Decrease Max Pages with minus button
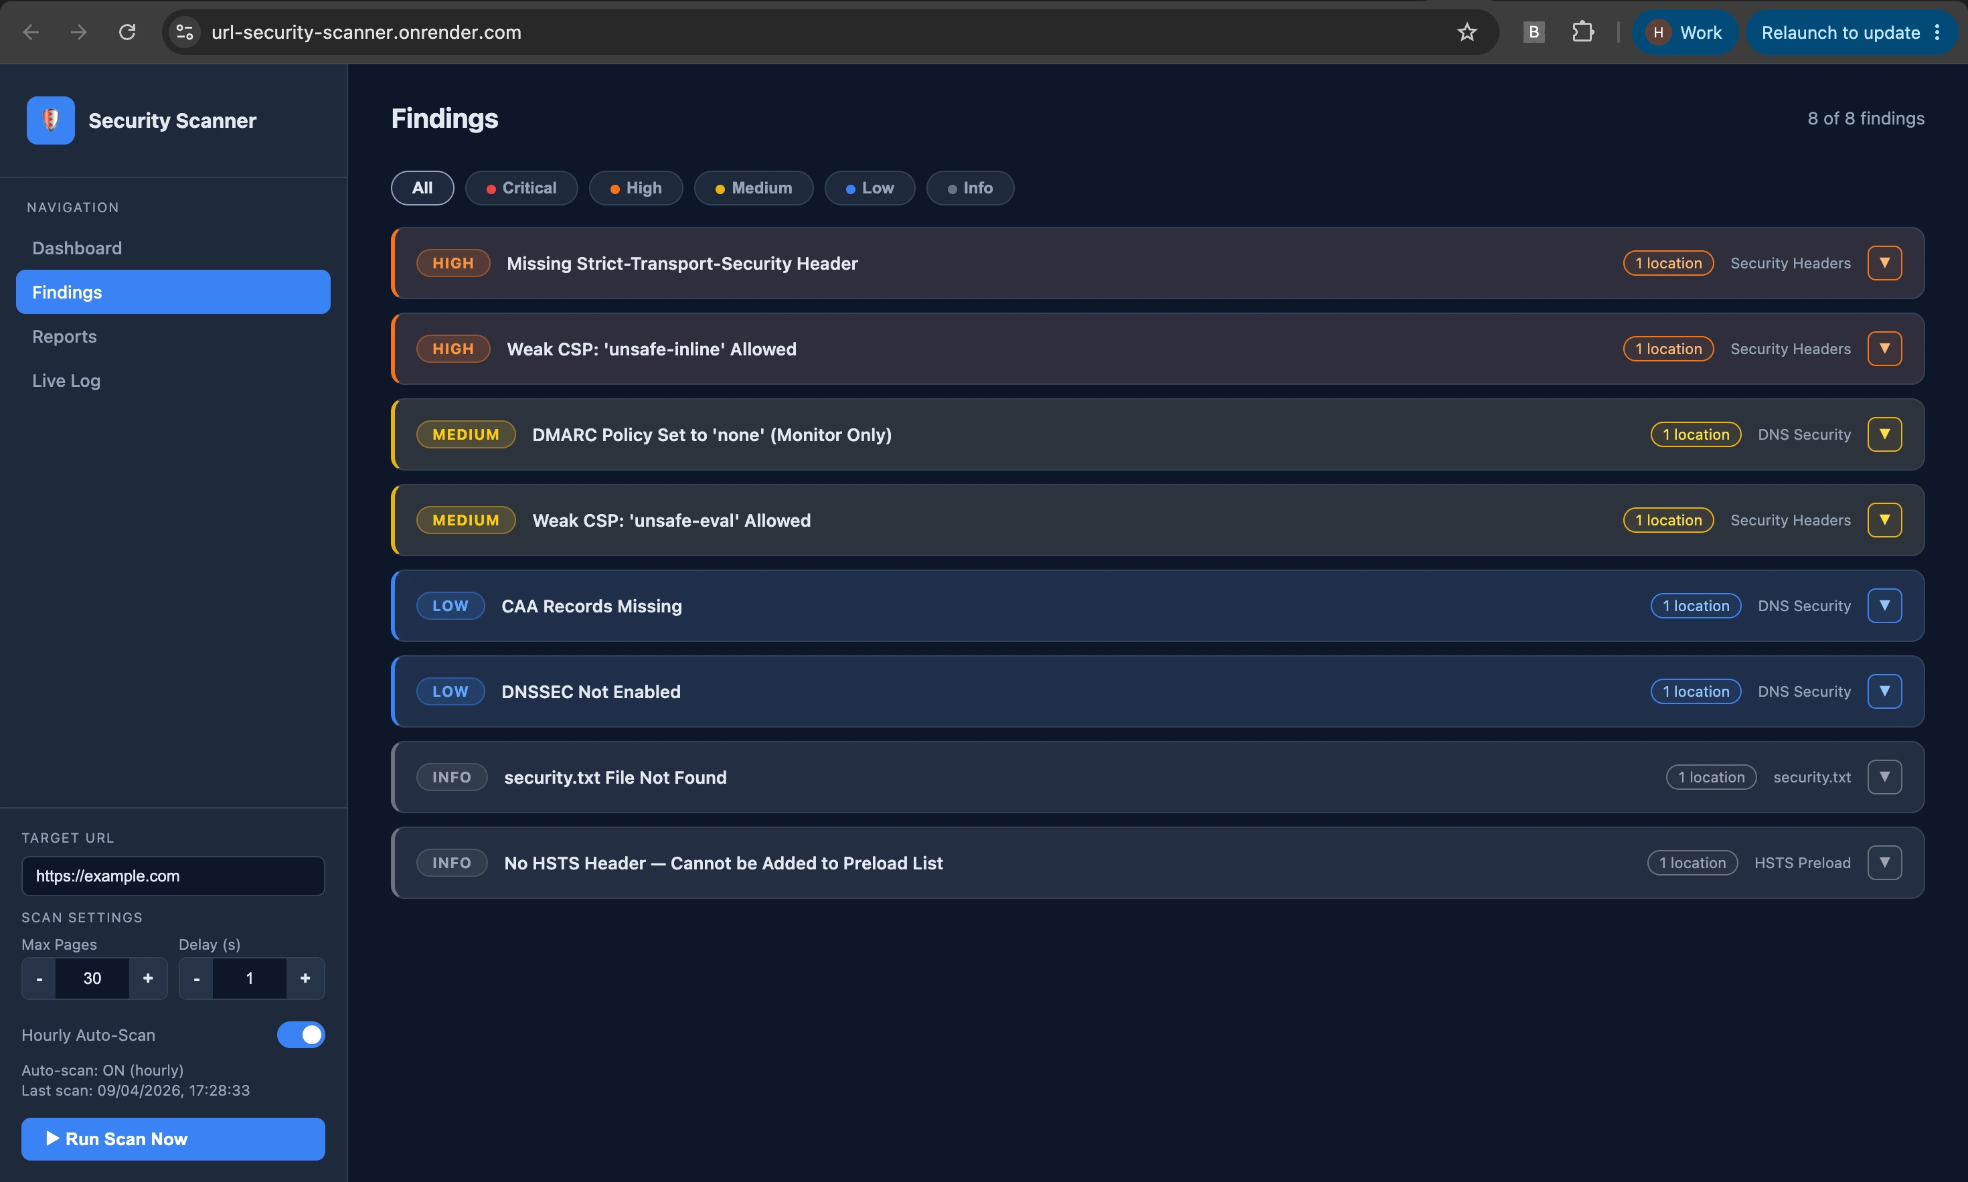This screenshot has width=1968, height=1182. click(39, 978)
